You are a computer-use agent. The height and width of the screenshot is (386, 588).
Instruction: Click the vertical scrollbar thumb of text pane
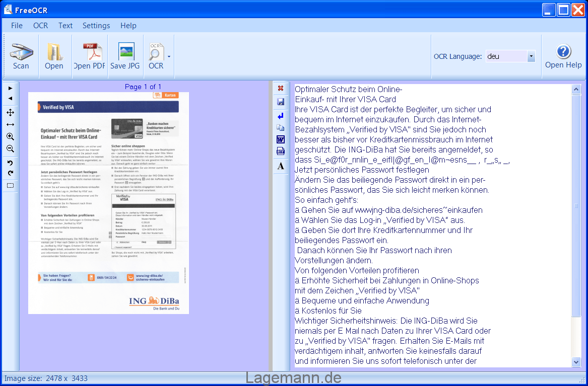576,205
